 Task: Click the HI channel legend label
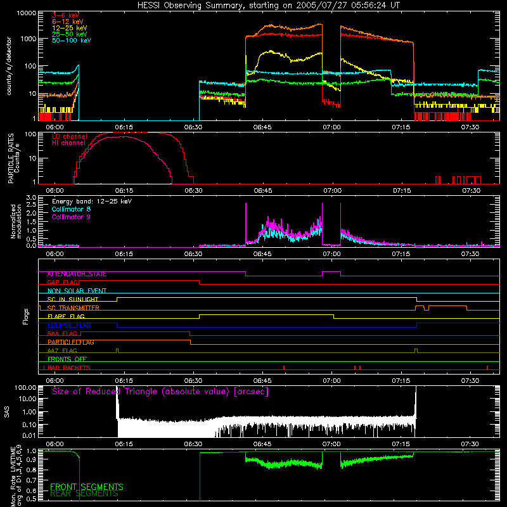pos(68,143)
